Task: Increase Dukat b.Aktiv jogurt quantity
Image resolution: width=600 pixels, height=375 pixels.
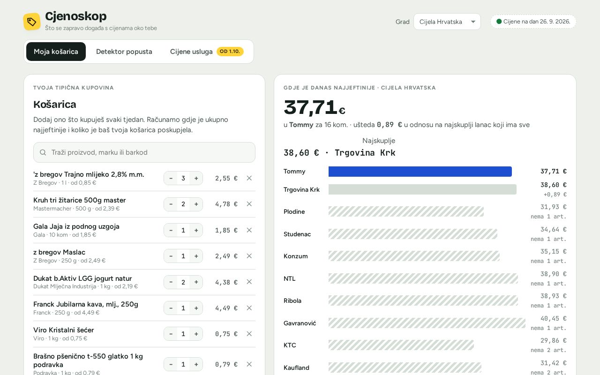Action: (x=196, y=282)
